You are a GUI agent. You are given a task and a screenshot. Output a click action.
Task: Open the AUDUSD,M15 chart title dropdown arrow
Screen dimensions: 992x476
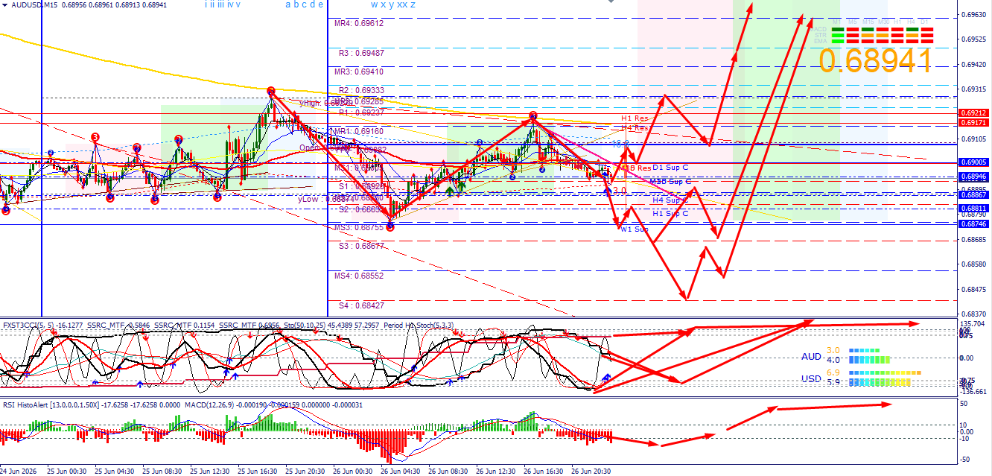(4, 5)
